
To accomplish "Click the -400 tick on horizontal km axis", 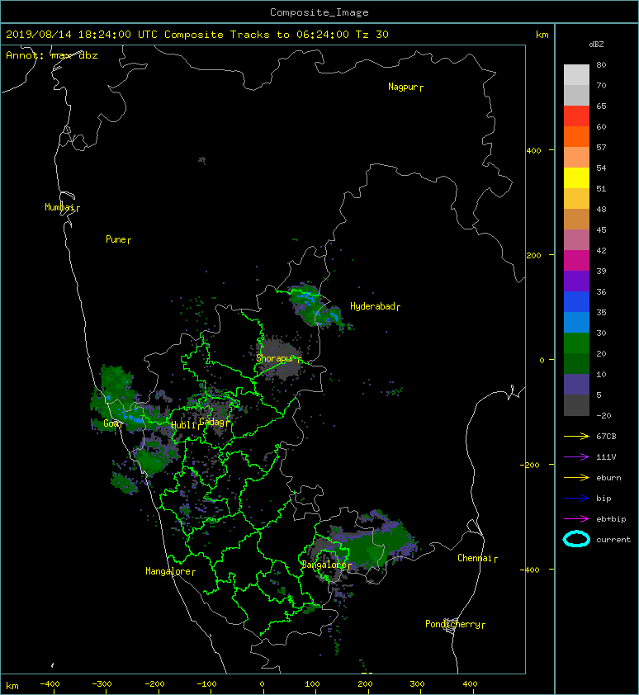I will tap(50, 684).
